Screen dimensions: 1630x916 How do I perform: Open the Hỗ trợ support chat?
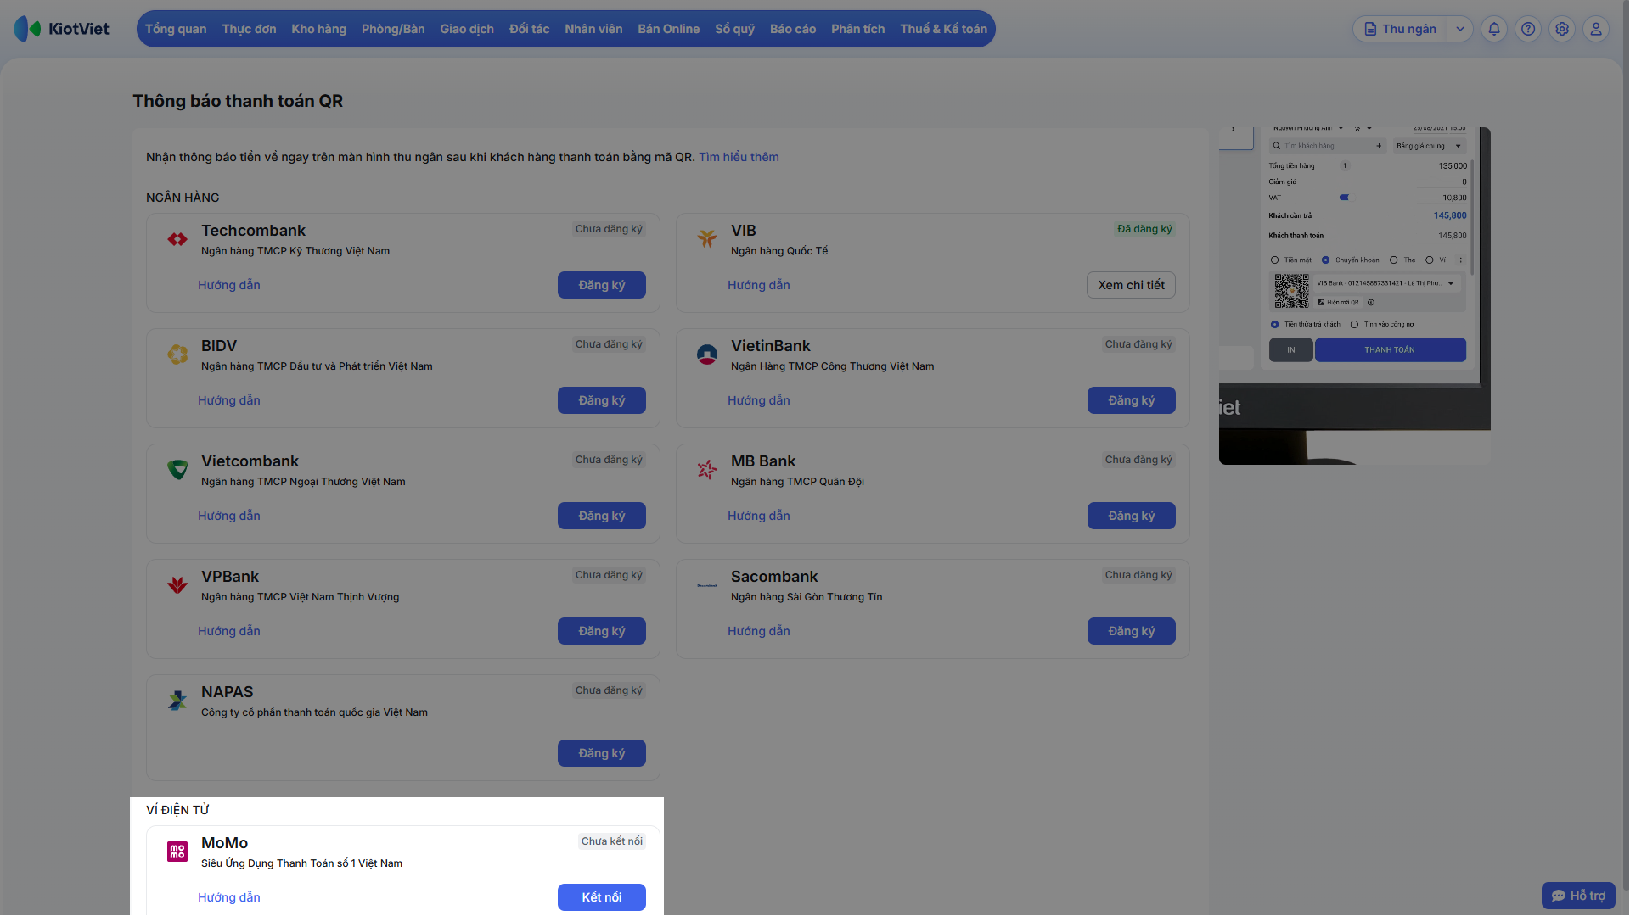click(1578, 896)
